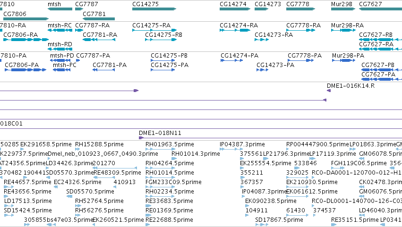Select EST EK210930.5prime

(298, 187)
